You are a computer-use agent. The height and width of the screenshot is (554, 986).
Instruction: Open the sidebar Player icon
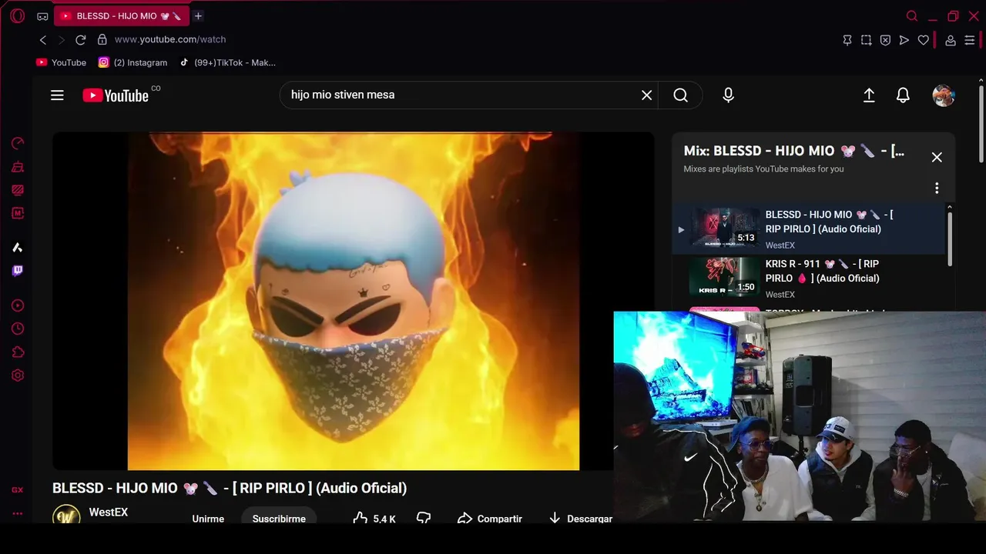point(18,305)
